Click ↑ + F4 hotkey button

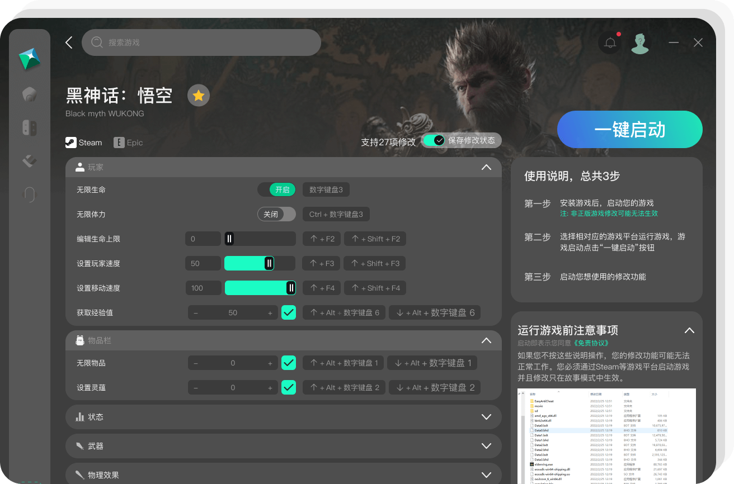322,288
